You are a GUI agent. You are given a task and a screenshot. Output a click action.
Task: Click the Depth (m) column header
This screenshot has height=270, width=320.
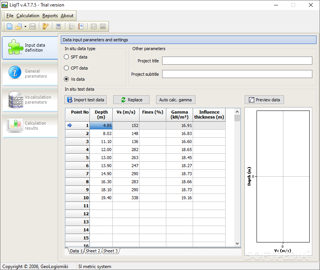coord(101,115)
